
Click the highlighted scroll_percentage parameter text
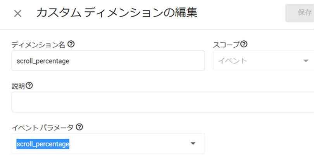pyautogui.click(x=43, y=144)
